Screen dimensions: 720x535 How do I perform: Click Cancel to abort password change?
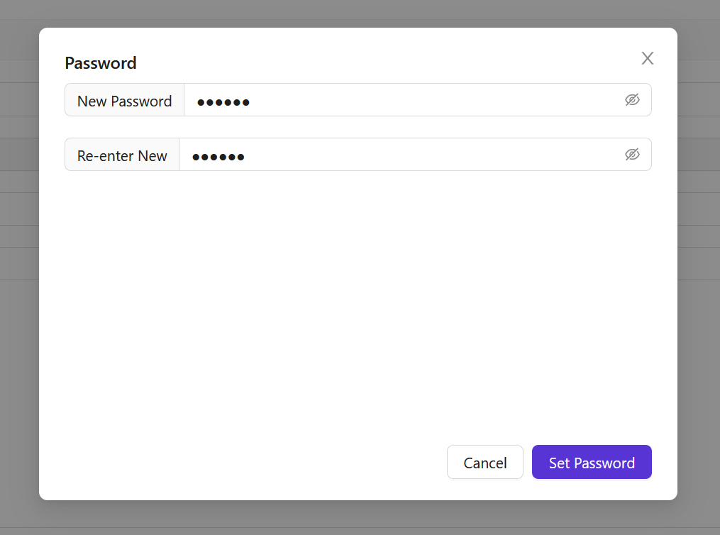(484, 462)
